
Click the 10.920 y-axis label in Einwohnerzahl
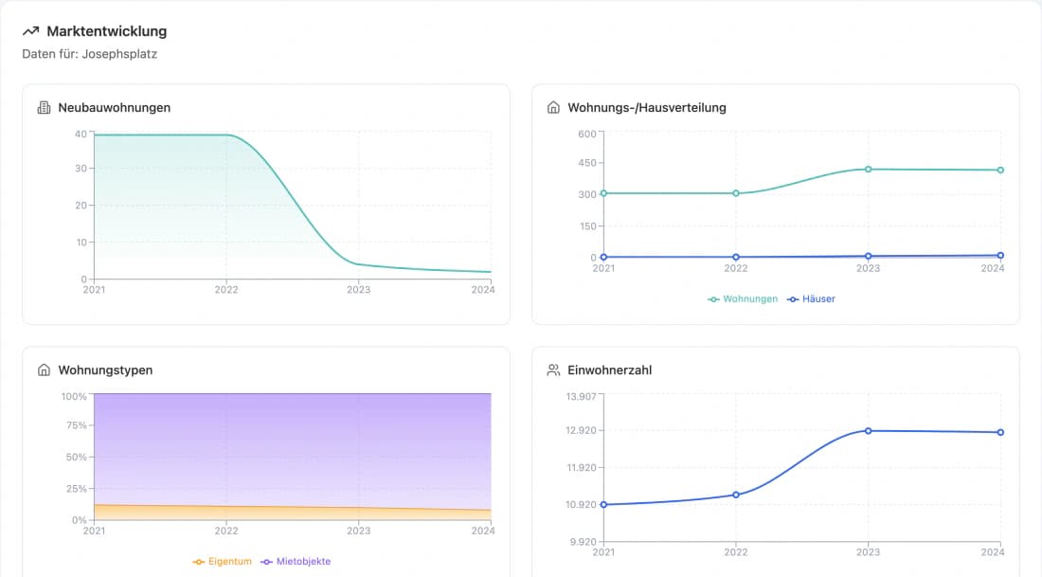click(581, 505)
